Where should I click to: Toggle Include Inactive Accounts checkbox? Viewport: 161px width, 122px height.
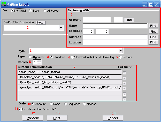(x=20, y=109)
